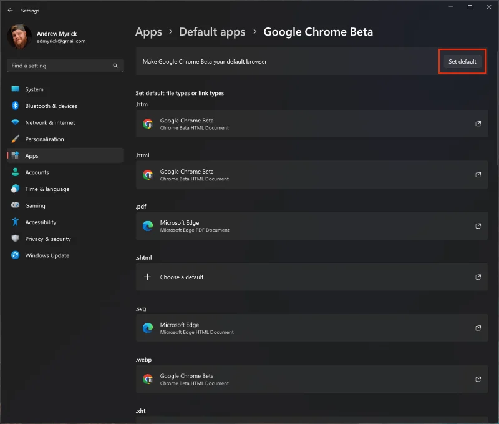Change the .svg Microsoft Edge default

pos(312,328)
